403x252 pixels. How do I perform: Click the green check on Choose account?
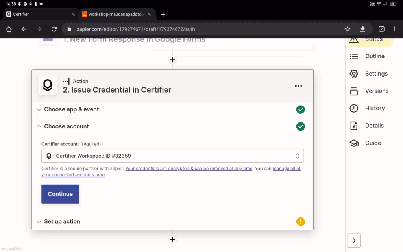pos(300,126)
